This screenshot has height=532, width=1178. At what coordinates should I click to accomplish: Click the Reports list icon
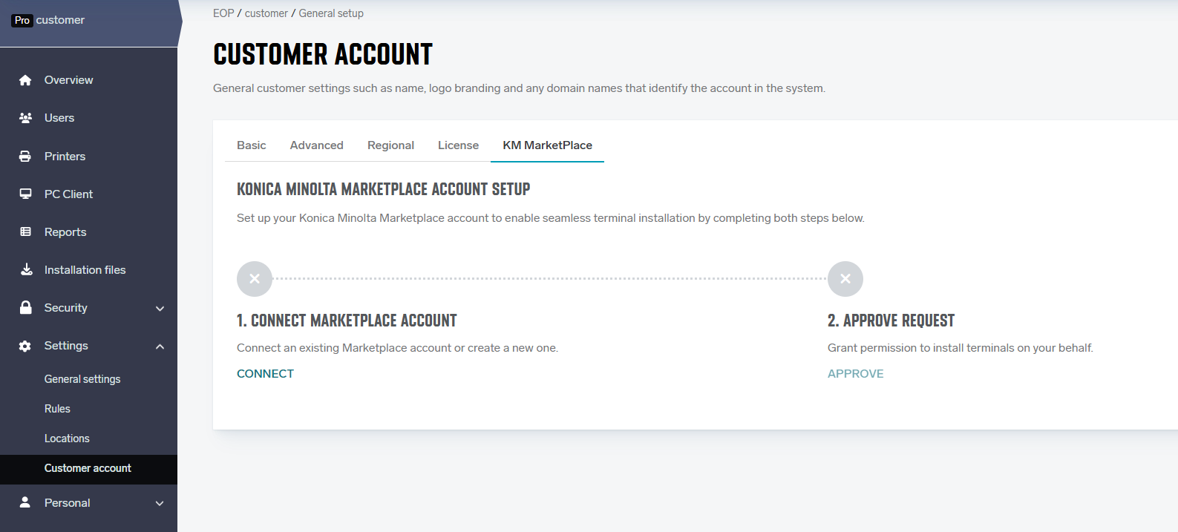(25, 232)
